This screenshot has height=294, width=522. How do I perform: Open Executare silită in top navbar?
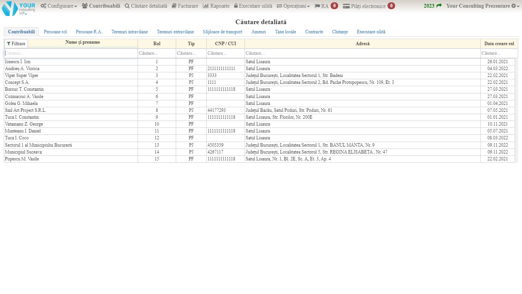pyautogui.click(x=253, y=6)
